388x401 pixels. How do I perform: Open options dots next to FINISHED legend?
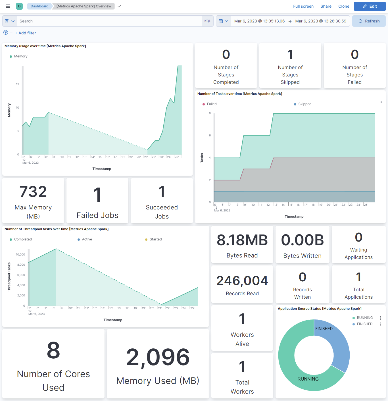[381, 324]
